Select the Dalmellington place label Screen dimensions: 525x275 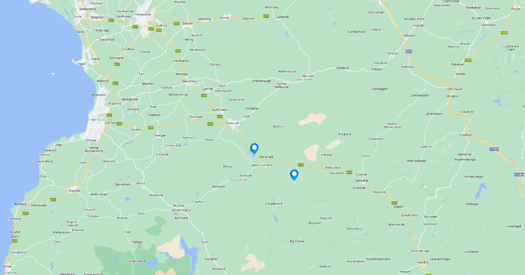click(181, 210)
